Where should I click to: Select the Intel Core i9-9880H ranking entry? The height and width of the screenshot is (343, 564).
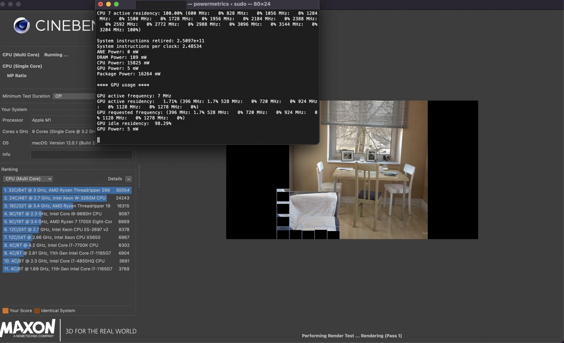pyautogui.click(x=67, y=214)
